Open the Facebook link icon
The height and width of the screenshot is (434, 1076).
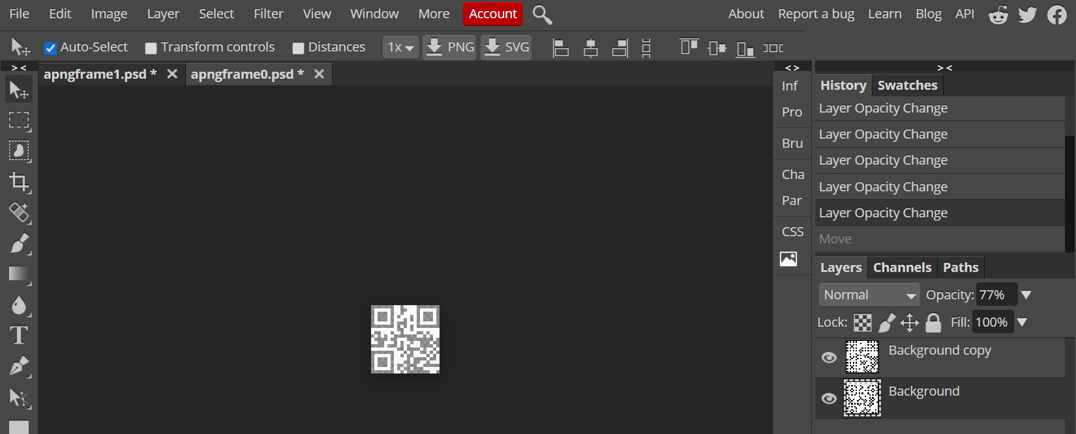(x=1056, y=14)
